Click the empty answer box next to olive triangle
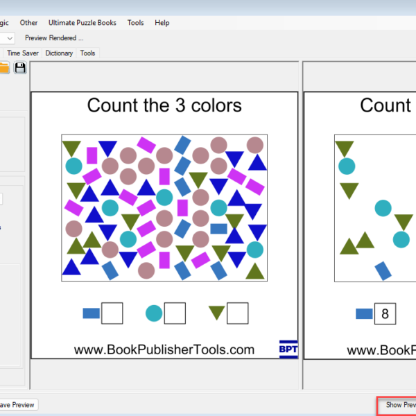Viewport: 416px width, 416px height. pos(237,313)
